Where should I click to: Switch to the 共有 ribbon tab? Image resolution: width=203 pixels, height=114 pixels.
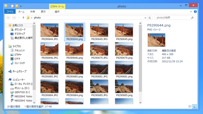tap(33, 12)
